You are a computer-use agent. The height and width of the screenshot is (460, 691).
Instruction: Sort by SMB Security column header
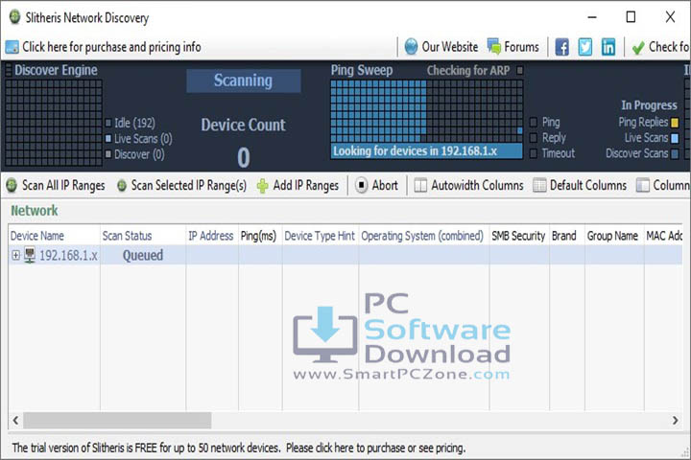pyautogui.click(x=519, y=236)
